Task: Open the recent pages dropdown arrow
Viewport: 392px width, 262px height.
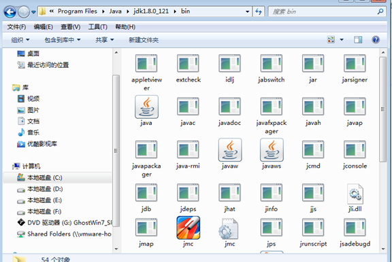Action: tap(33, 12)
